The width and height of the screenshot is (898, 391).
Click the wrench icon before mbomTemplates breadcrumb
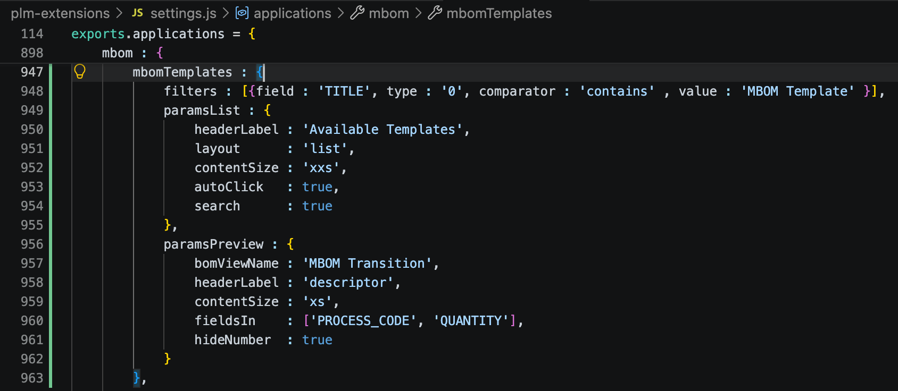(x=435, y=13)
